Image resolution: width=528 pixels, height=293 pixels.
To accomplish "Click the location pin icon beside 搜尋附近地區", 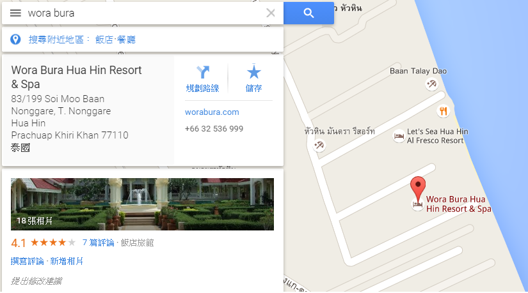I will [15, 40].
